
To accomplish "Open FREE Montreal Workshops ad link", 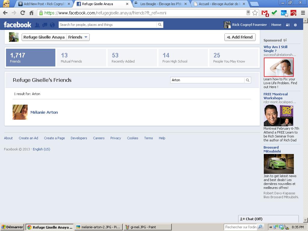I will (276, 96).
